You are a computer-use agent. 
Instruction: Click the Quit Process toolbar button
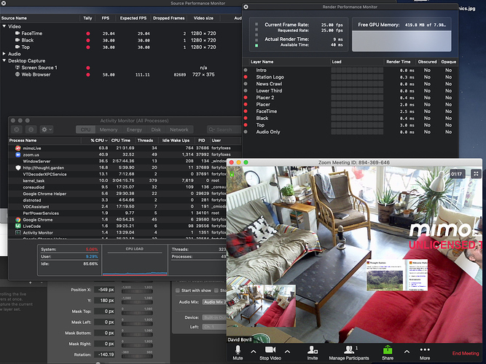click(17, 130)
